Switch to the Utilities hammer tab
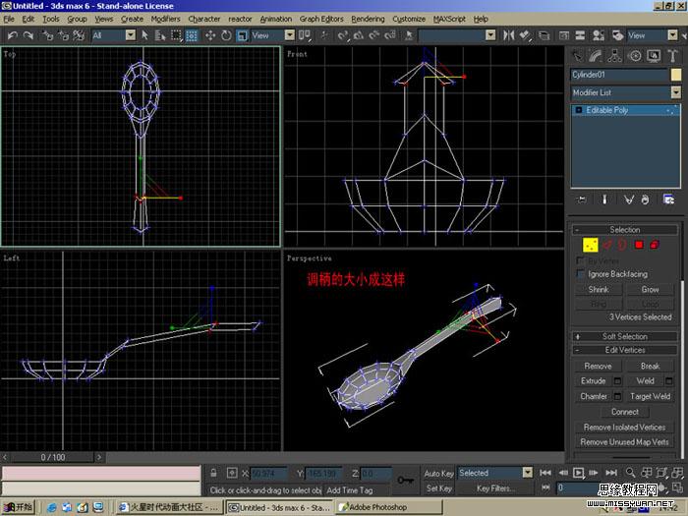Image resolution: width=688 pixels, height=516 pixels. [x=672, y=56]
